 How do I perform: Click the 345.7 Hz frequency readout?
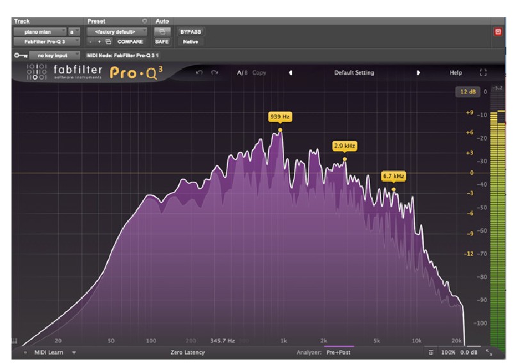pos(223,341)
